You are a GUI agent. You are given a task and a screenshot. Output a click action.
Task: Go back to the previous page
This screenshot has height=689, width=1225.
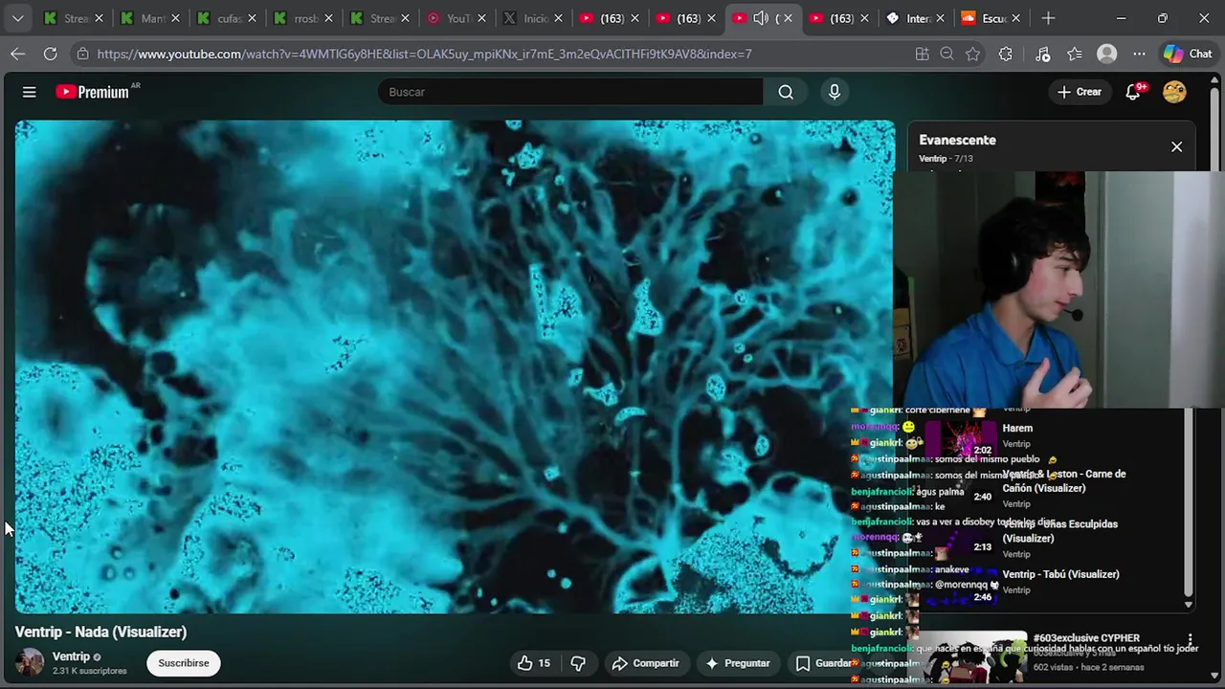point(17,54)
